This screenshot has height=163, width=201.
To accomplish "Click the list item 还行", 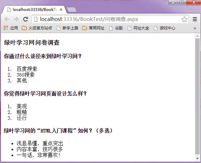I will pos(22,118).
